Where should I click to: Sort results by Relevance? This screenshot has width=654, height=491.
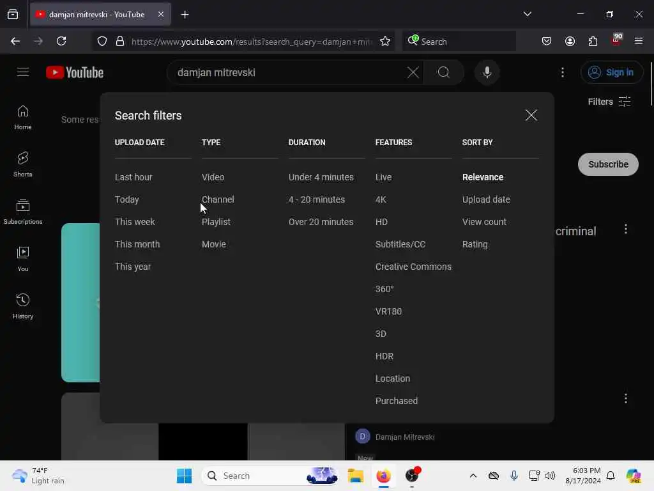click(x=483, y=178)
